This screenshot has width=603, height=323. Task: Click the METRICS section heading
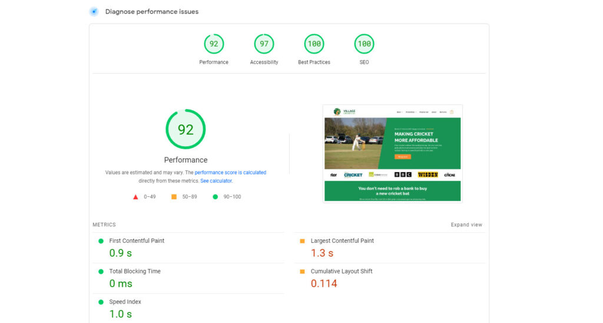point(104,225)
